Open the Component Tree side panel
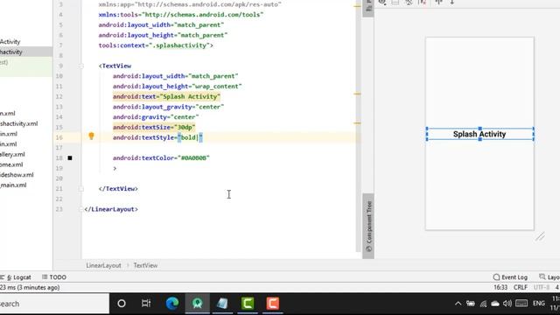The height and width of the screenshot is (315, 560). 368,226
